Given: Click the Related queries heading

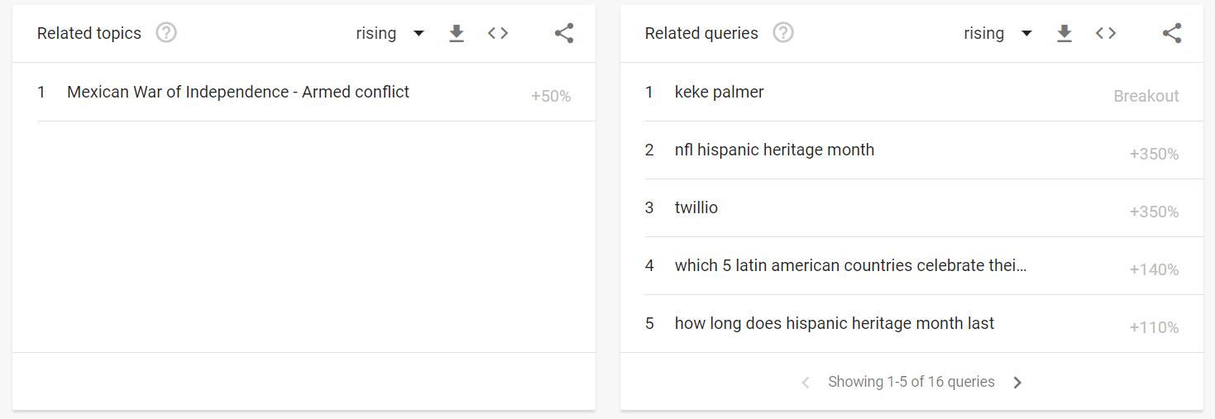Looking at the screenshot, I should coord(701,33).
